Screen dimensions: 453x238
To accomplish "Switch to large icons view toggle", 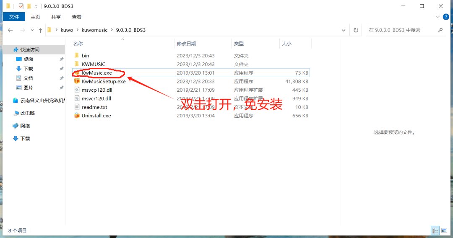I will click(444, 230).
